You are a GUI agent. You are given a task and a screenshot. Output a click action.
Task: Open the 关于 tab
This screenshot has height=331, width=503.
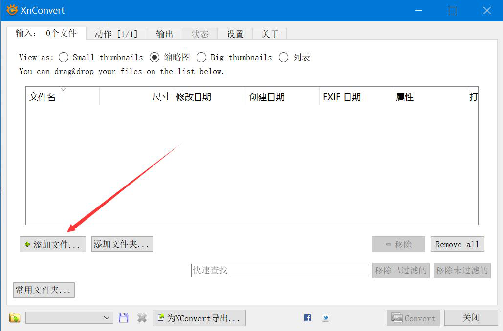pyautogui.click(x=270, y=34)
